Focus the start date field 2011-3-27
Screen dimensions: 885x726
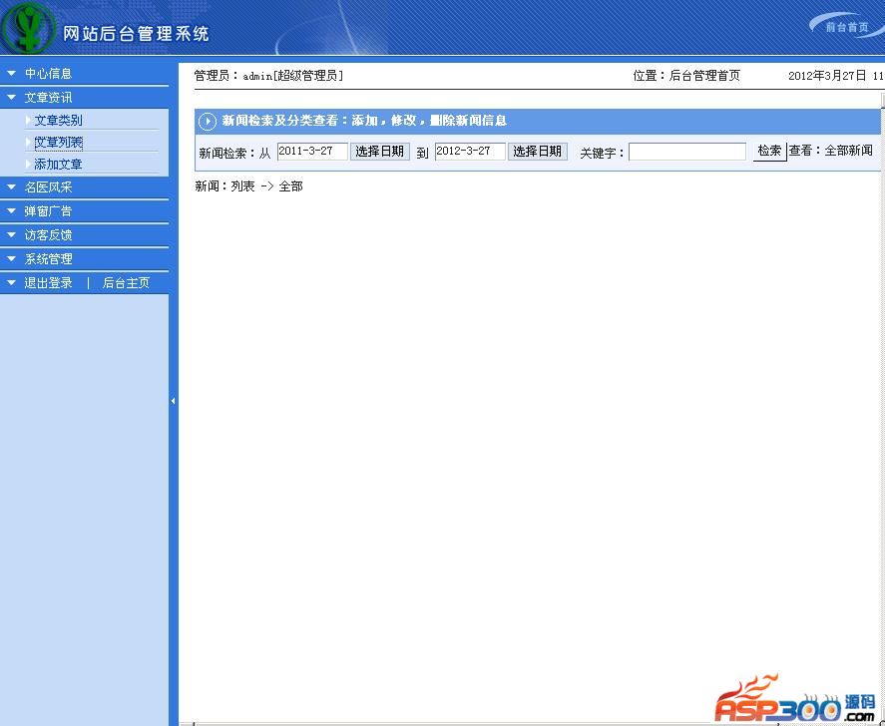coord(312,152)
